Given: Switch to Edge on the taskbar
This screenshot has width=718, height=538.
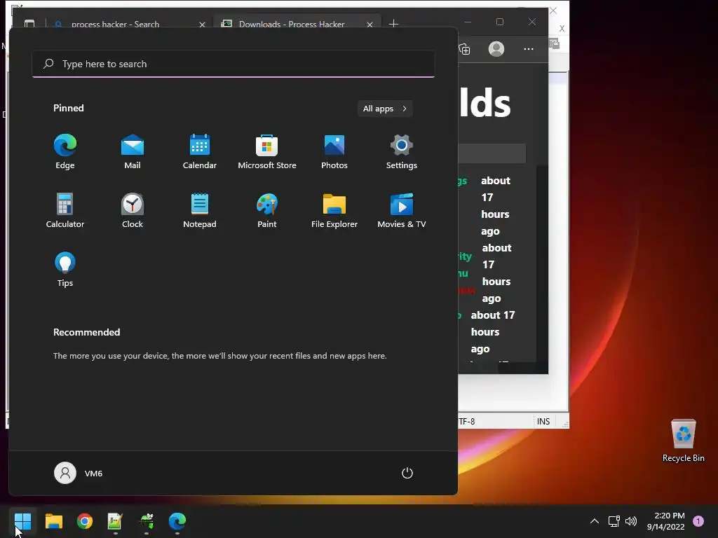Looking at the screenshot, I should pos(177,521).
